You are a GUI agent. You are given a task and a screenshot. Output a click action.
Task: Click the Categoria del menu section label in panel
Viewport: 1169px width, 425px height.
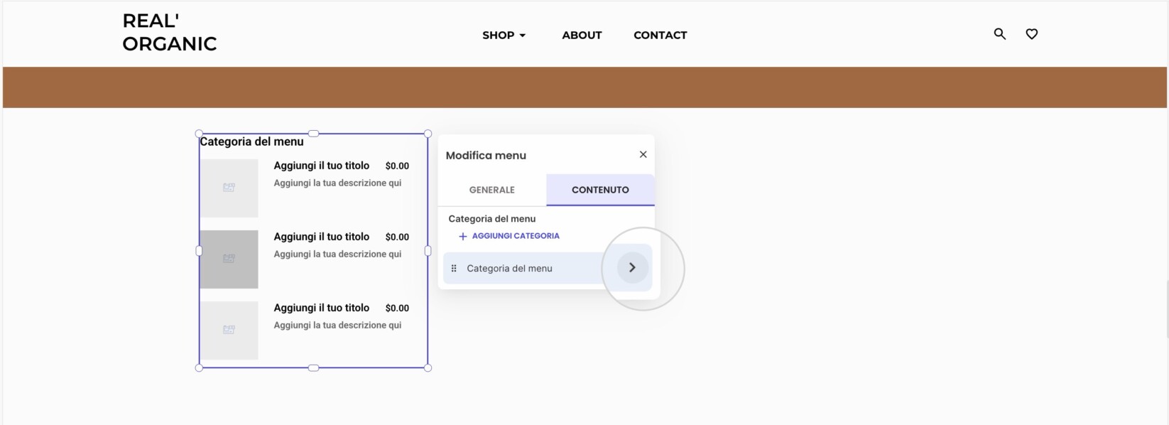tap(491, 219)
